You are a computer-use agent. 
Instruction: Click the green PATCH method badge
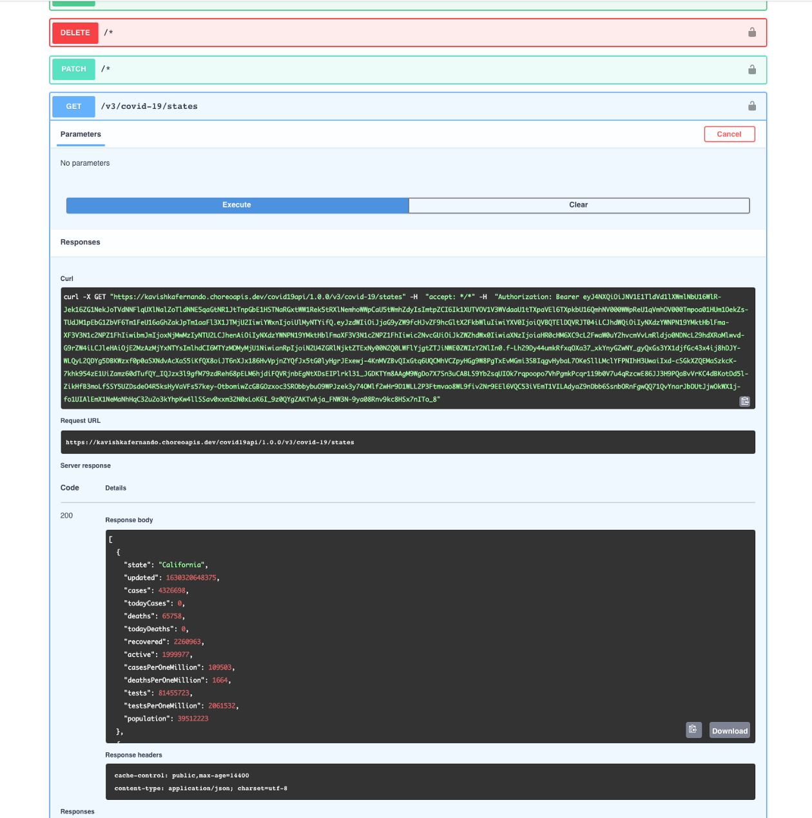pyautogui.click(x=73, y=70)
